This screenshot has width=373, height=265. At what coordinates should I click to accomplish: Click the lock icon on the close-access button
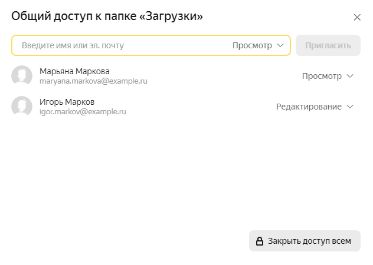pos(259,241)
